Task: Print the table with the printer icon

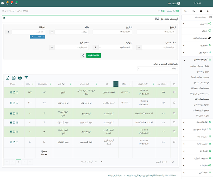Action: (x=20, y=78)
